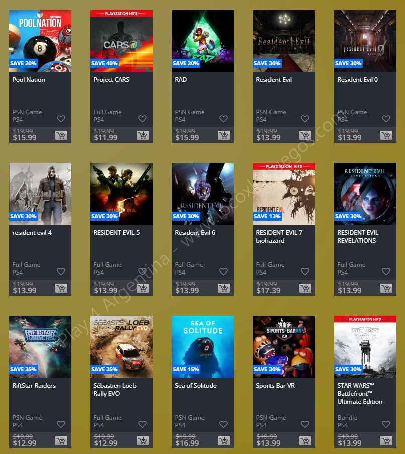Toggle heart on RESIDENT EVIL 7 biohazard
The image size is (405, 454).
[x=305, y=271]
